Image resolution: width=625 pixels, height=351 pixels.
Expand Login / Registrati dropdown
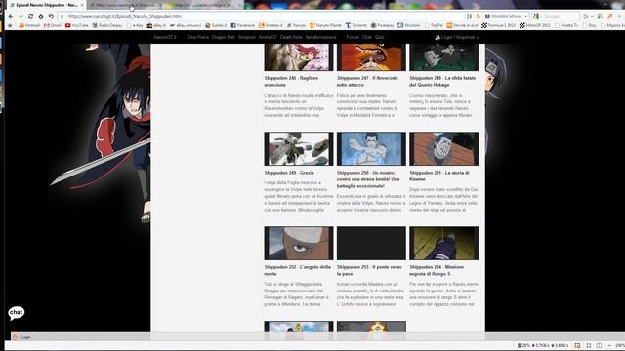456,37
